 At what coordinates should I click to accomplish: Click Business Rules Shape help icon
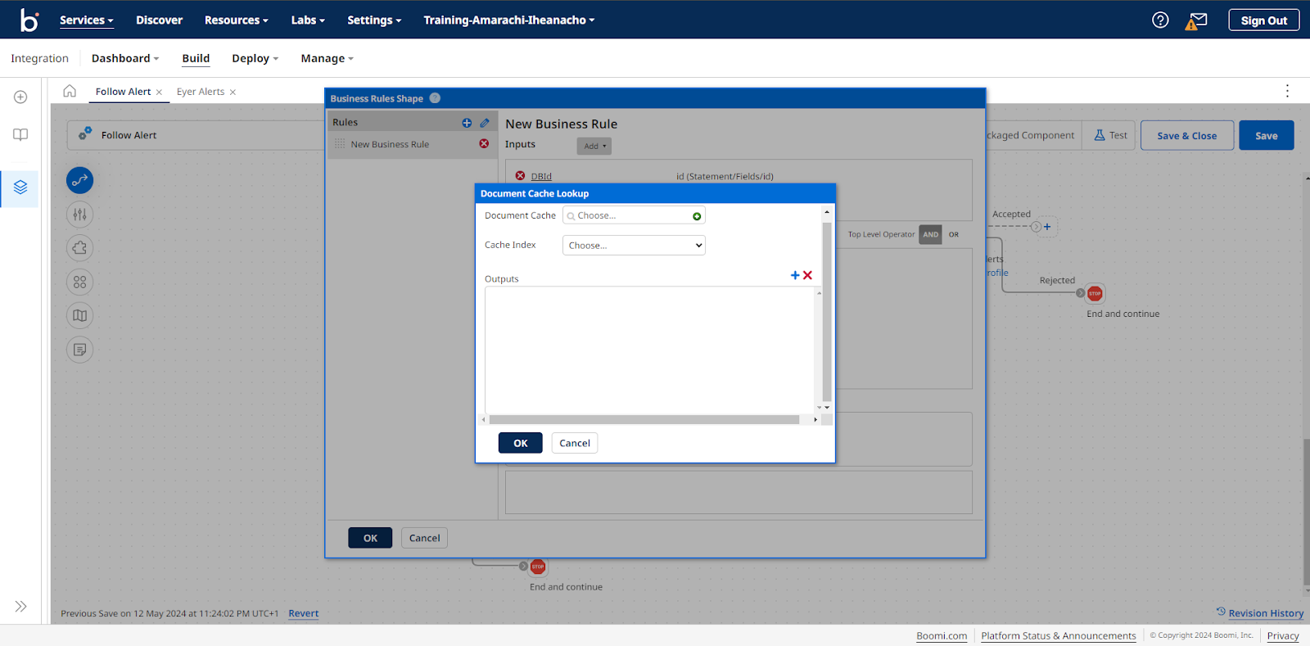(x=435, y=98)
